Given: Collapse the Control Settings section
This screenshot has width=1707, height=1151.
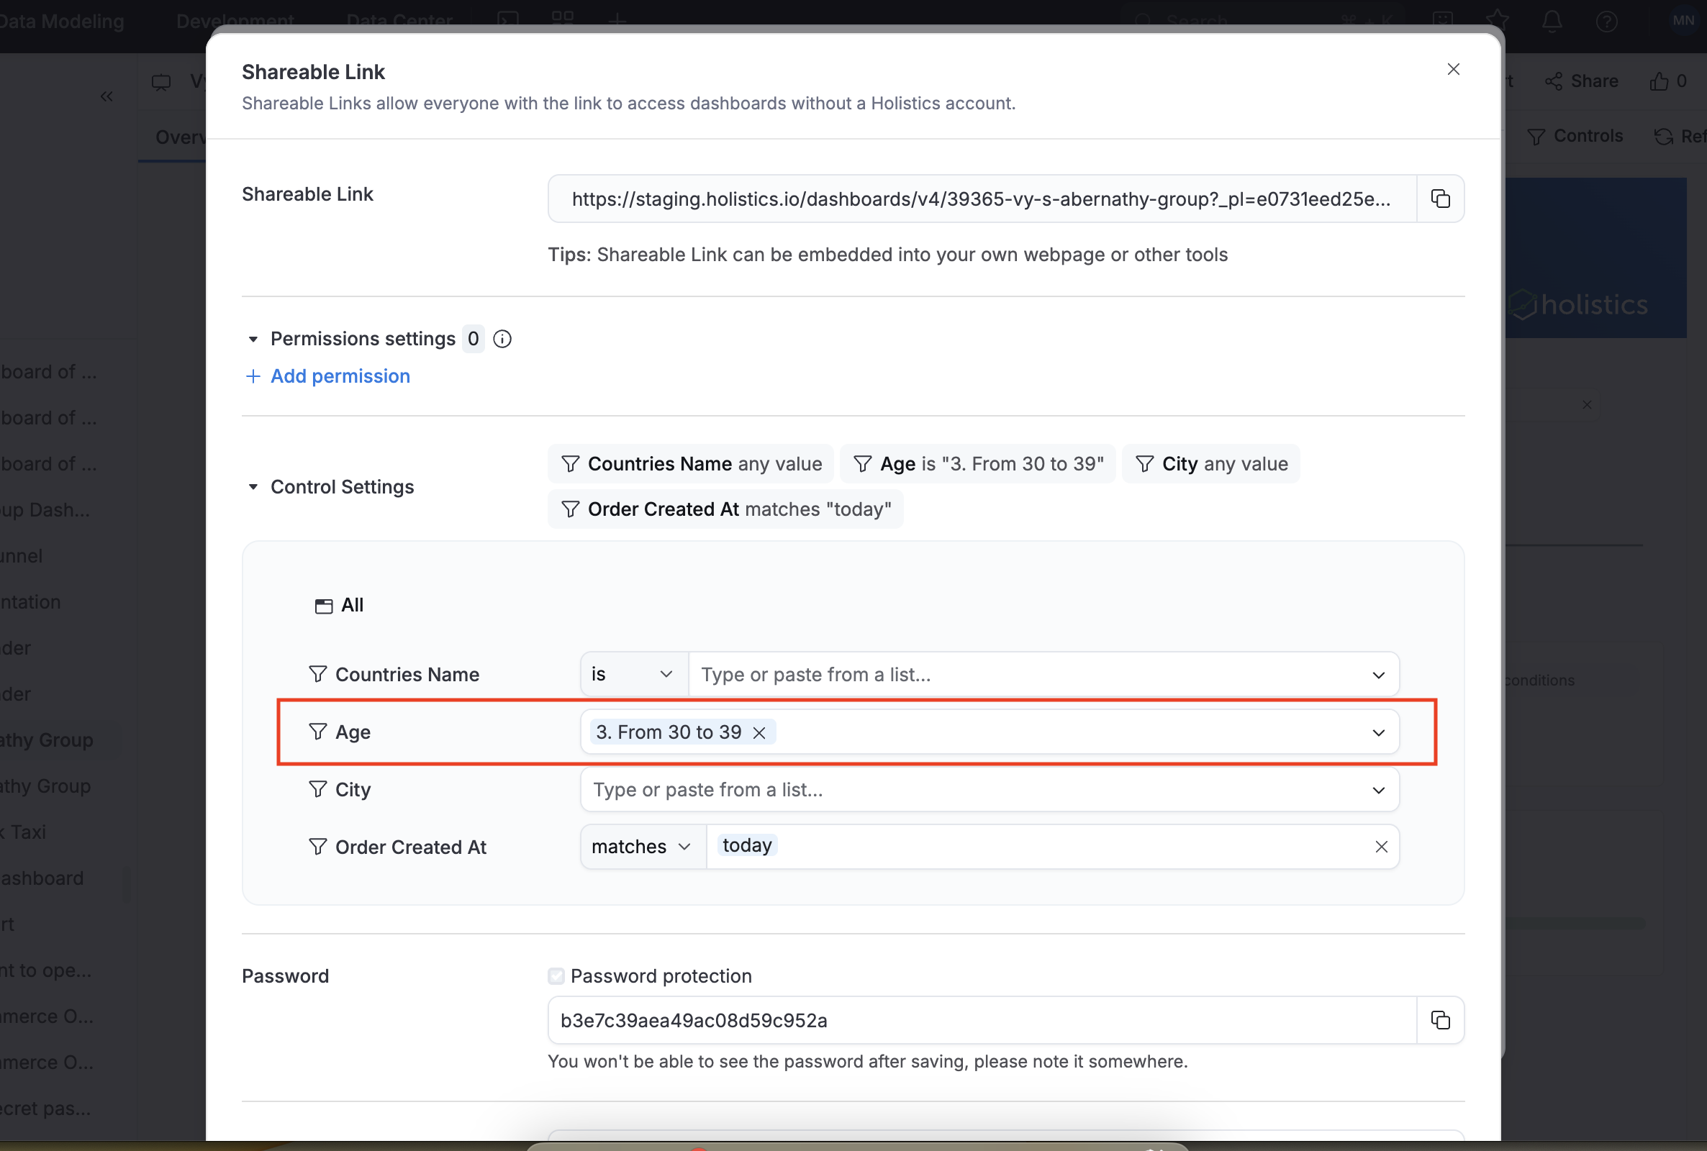Looking at the screenshot, I should coord(253,487).
